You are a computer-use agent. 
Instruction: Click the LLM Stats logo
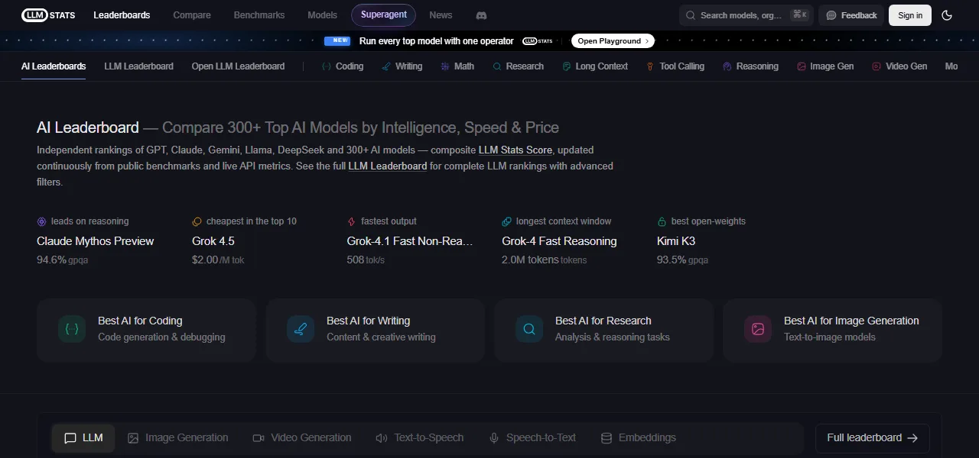point(49,15)
